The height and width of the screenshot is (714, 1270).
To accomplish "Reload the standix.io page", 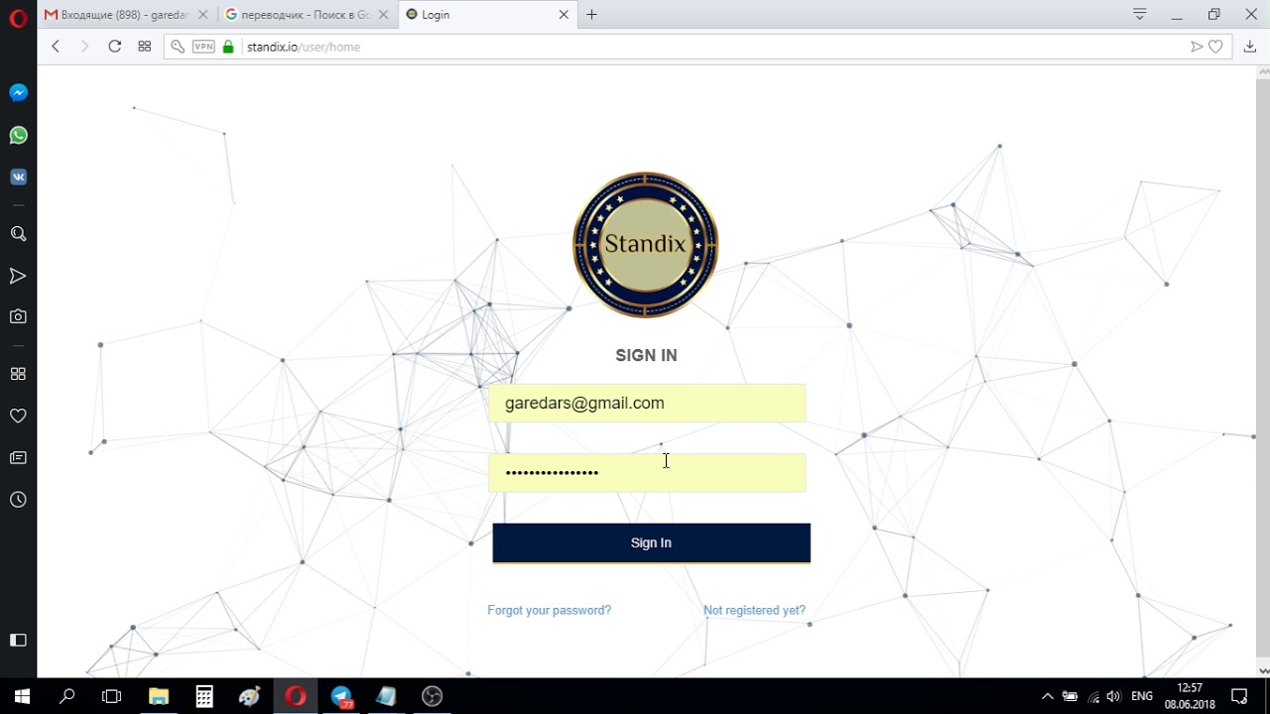I will click(x=114, y=47).
